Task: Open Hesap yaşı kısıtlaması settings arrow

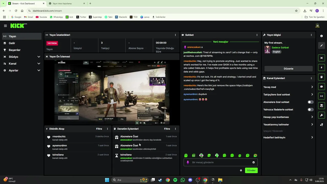Action: 312,117
